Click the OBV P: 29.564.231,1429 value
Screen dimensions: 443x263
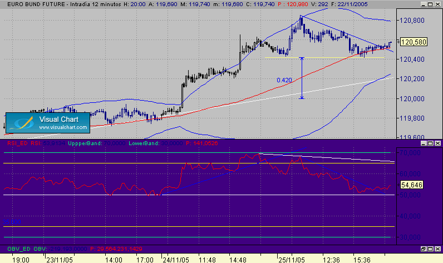(x=116, y=249)
